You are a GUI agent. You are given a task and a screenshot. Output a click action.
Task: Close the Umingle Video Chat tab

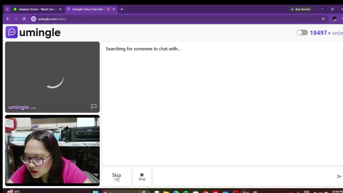(114, 9)
